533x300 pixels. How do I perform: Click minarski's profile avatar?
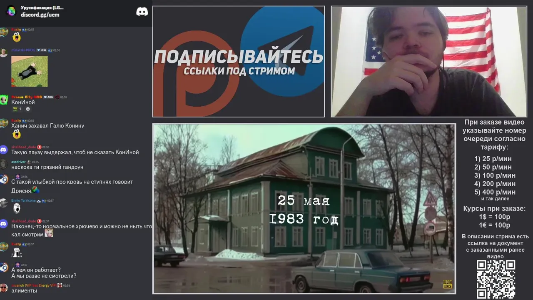click(x=4, y=53)
